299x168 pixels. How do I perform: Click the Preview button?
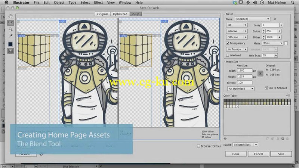[x=26, y=154]
